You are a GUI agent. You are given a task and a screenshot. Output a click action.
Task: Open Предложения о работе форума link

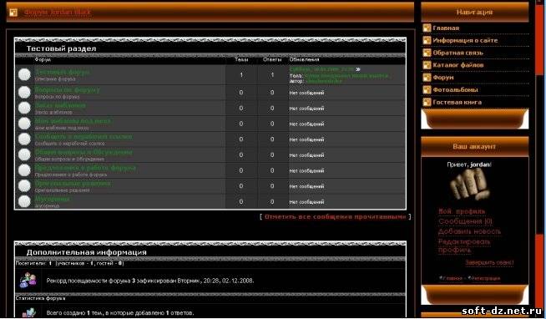coord(85,168)
